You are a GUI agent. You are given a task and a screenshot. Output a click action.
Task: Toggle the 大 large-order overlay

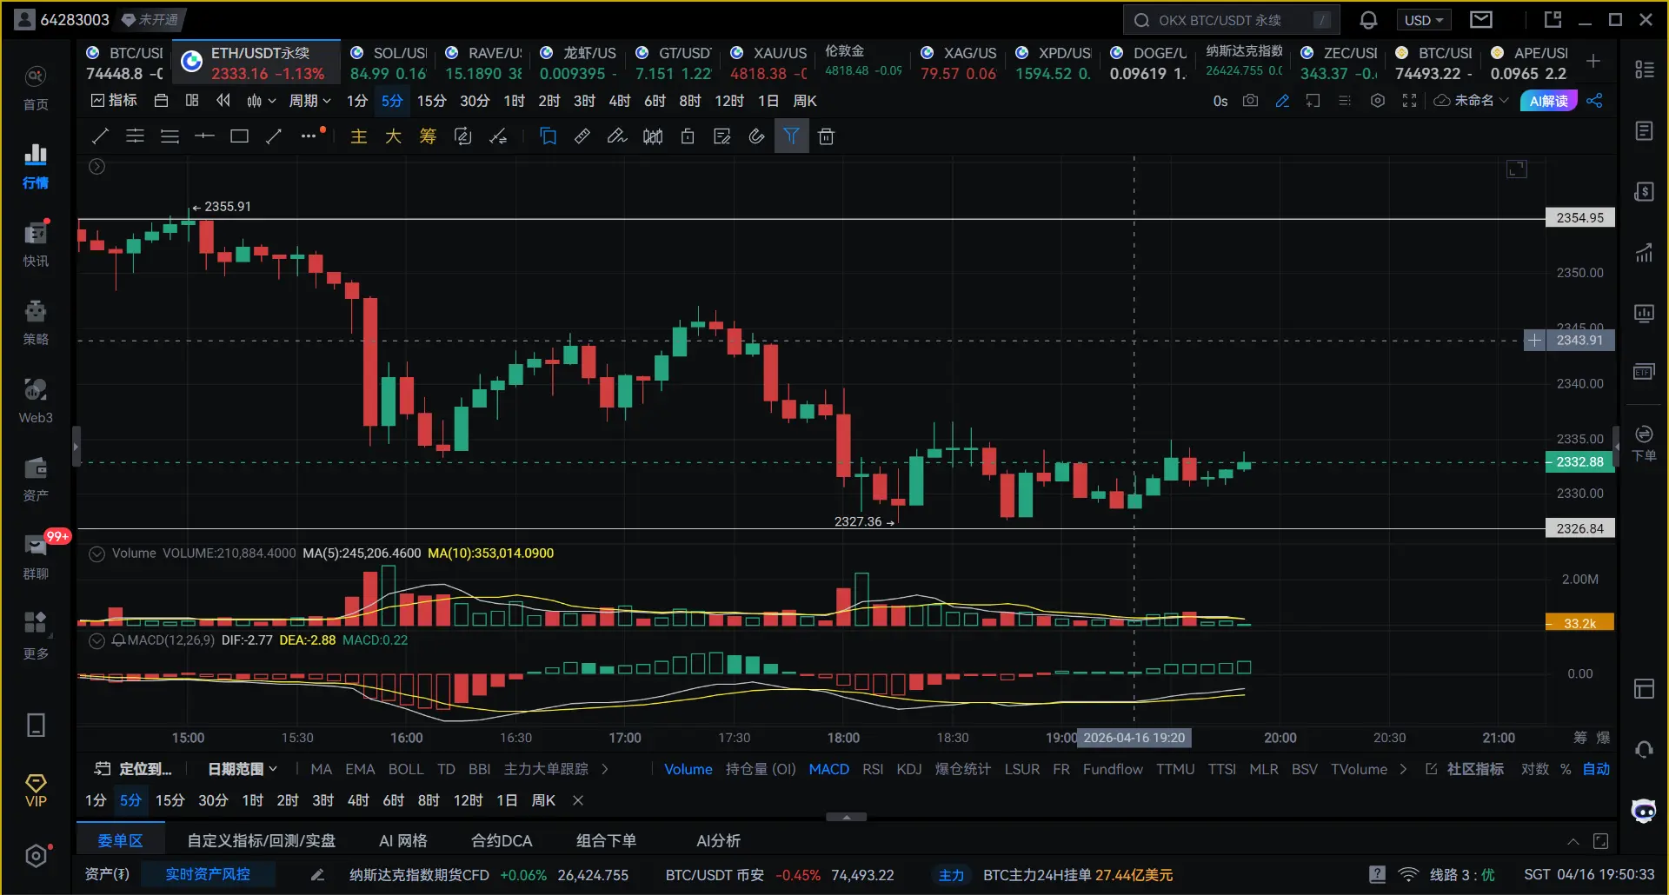pyautogui.click(x=393, y=136)
